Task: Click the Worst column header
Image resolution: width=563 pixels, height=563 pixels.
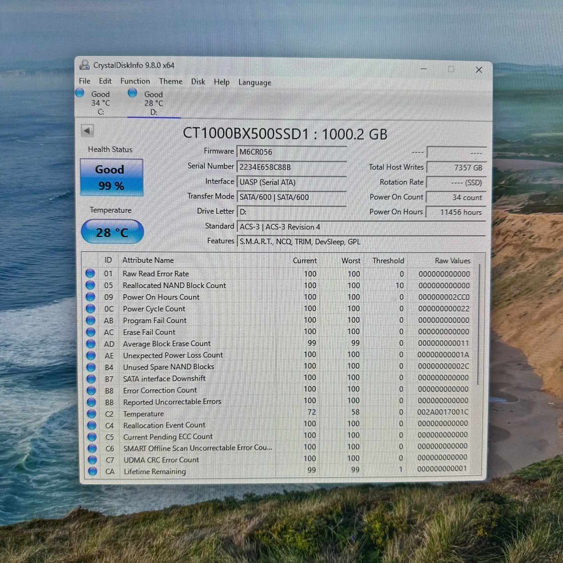Action: click(351, 261)
